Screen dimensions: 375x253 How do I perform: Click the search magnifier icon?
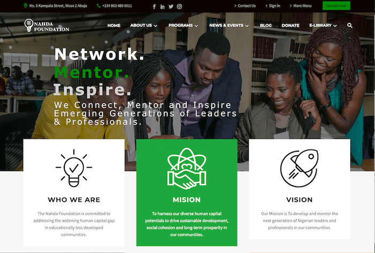pos(350,25)
